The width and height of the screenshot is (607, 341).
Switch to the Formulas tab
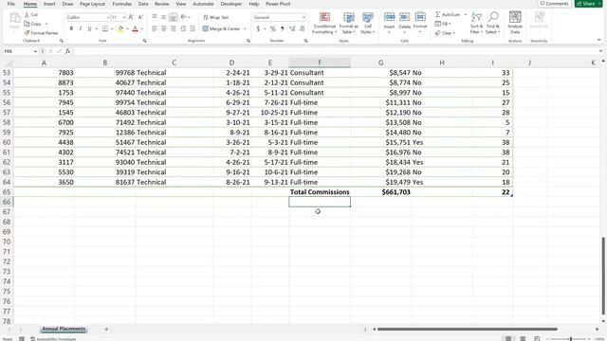point(122,4)
